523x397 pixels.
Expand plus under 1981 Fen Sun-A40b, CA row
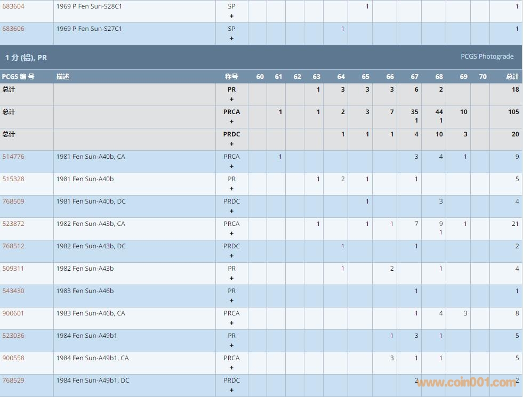[x=231, y=166]
